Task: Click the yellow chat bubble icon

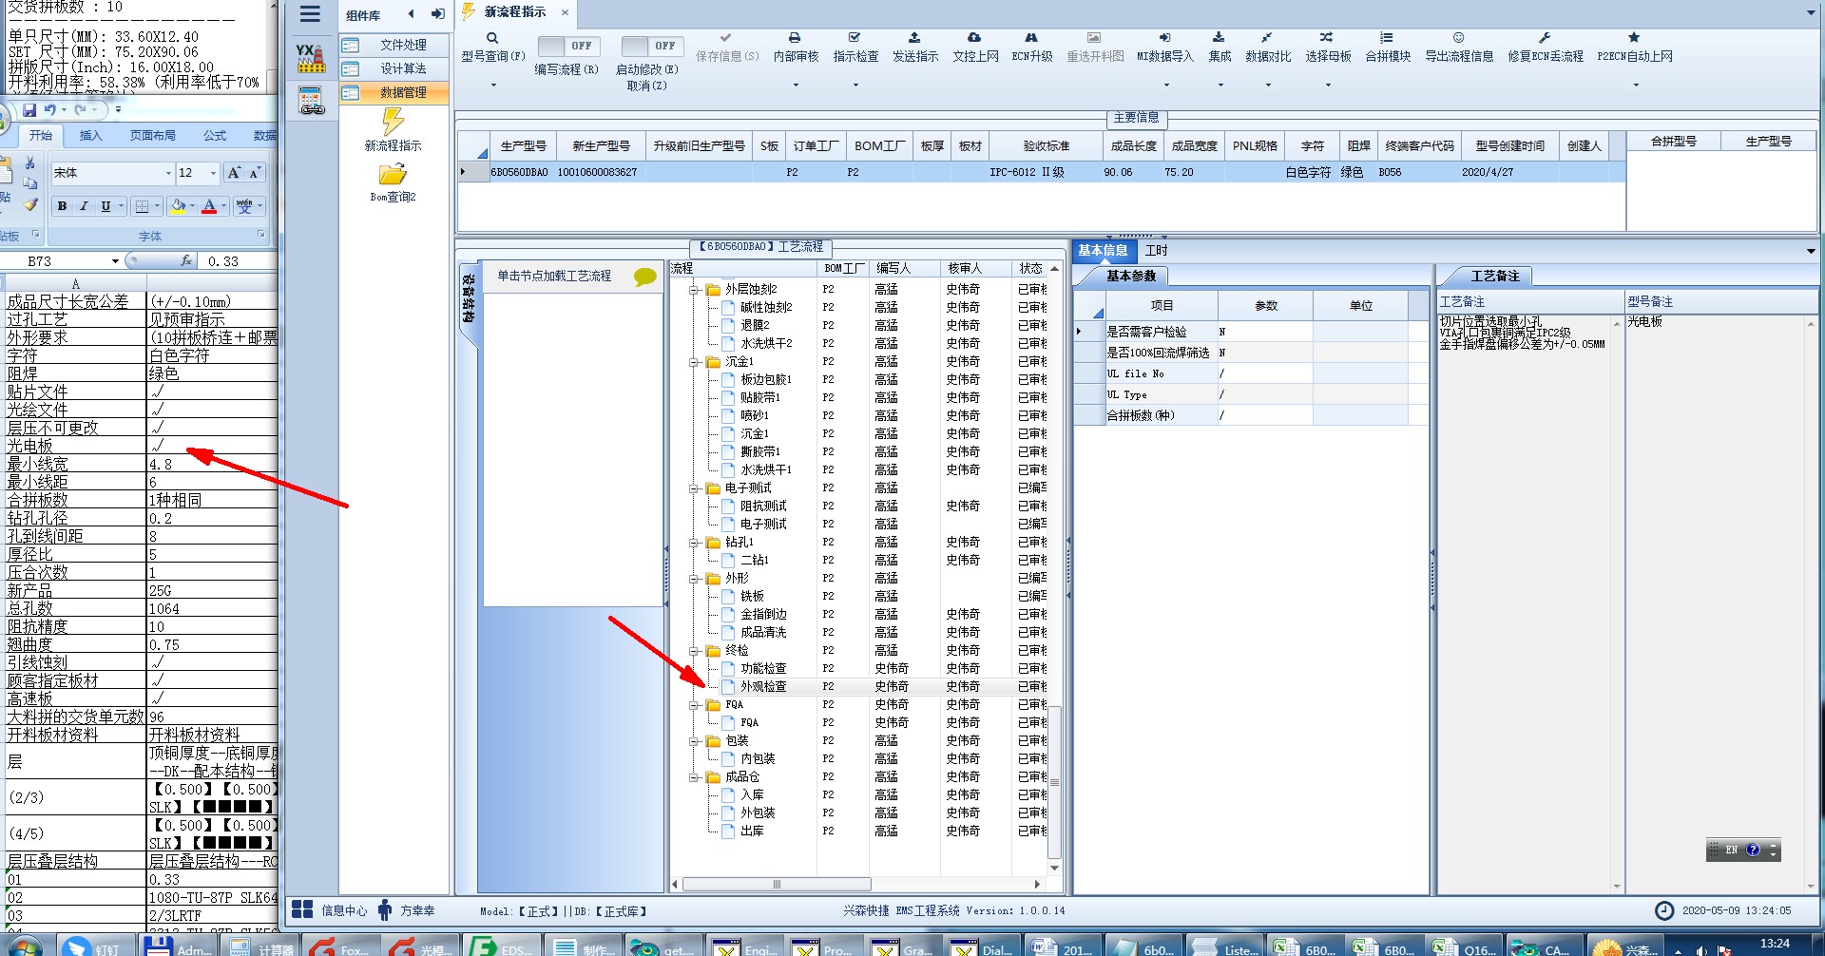Action: click(645, 277)
